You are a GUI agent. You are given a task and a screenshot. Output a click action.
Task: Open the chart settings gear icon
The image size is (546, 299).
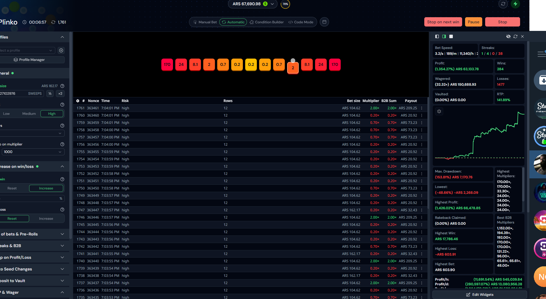(439, 111)
